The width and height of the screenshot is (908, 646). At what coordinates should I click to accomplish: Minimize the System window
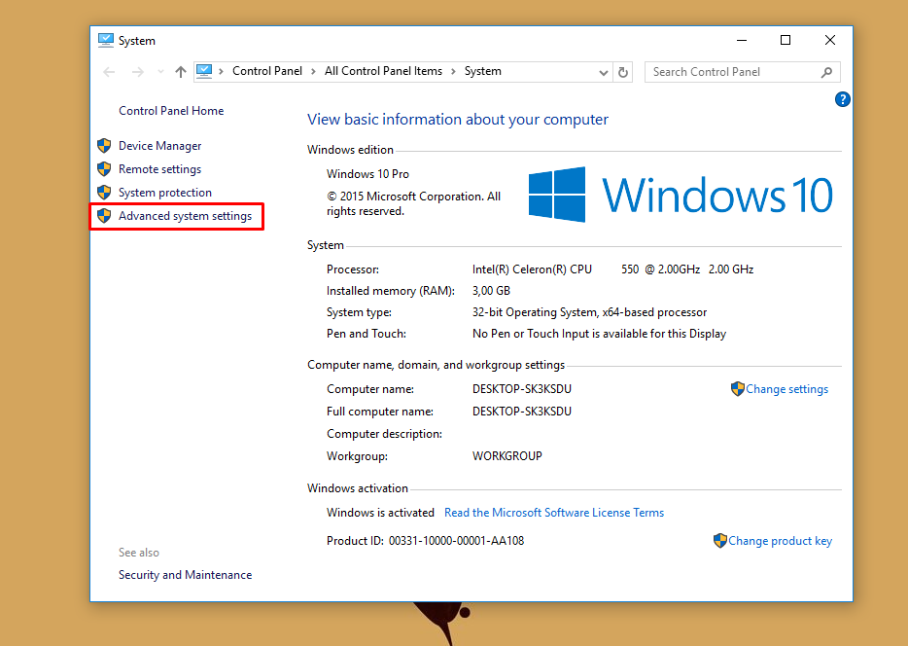point(741,40)
